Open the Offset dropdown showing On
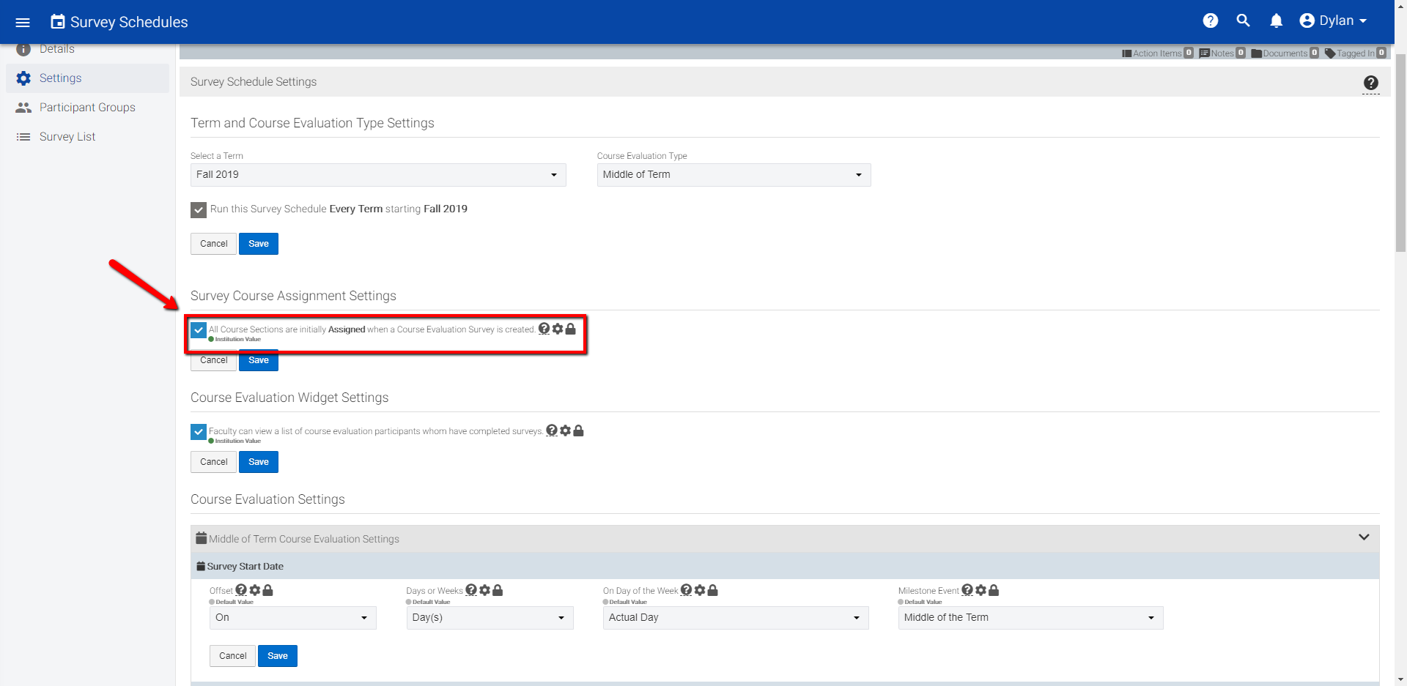Viewport: 1407px width, 686px height. (293, 618)
